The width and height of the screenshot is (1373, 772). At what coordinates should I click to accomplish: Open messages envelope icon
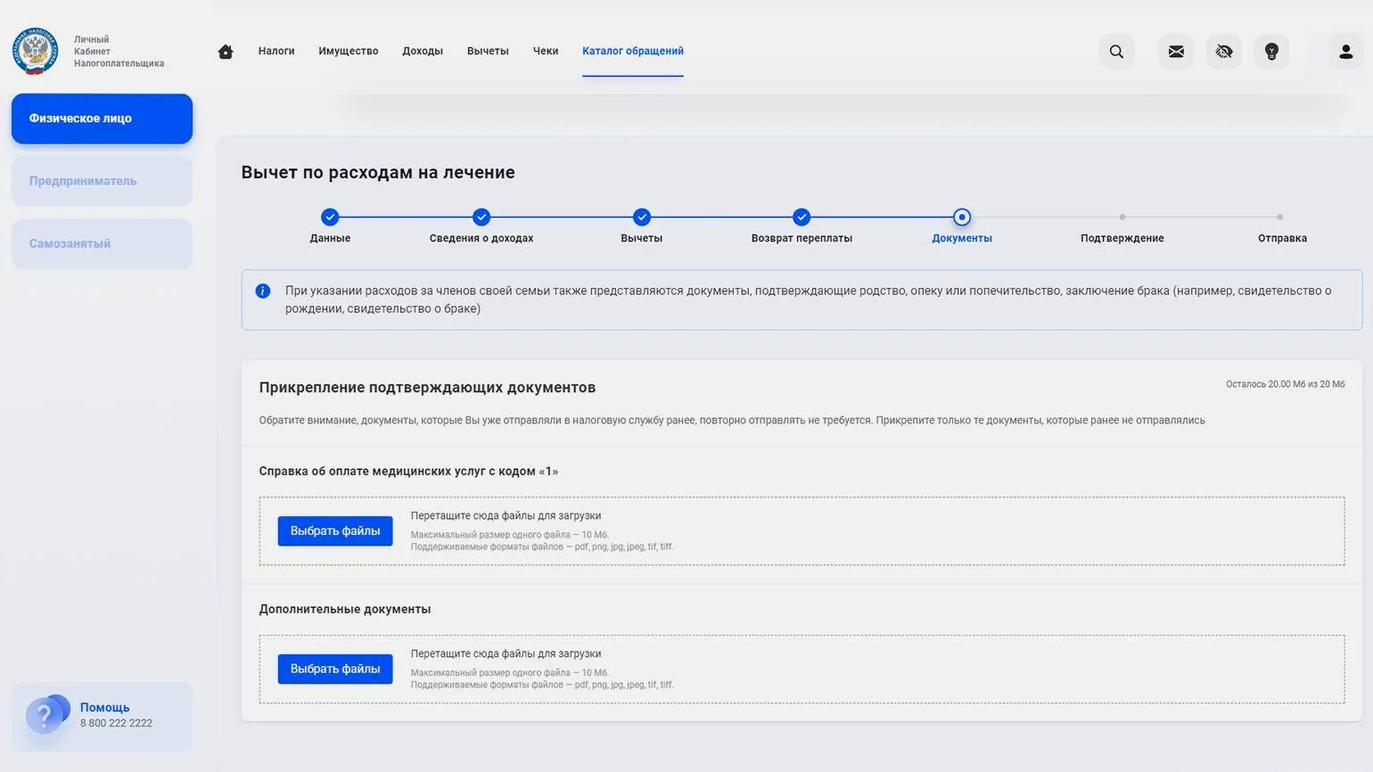coord(1176,52)
